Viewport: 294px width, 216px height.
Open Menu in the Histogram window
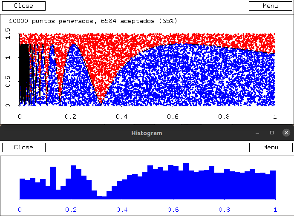[x=271, y=148]
